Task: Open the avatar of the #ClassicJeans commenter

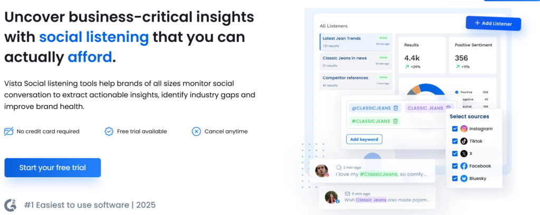Action: tap(322, 171)
